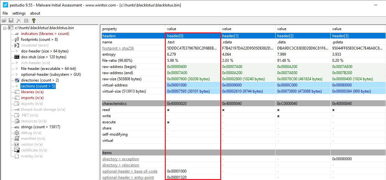Click the virtual-size value 0x00007595 (30101 bytes)
This screenshot has height=180, width=386.
point(188,91)
